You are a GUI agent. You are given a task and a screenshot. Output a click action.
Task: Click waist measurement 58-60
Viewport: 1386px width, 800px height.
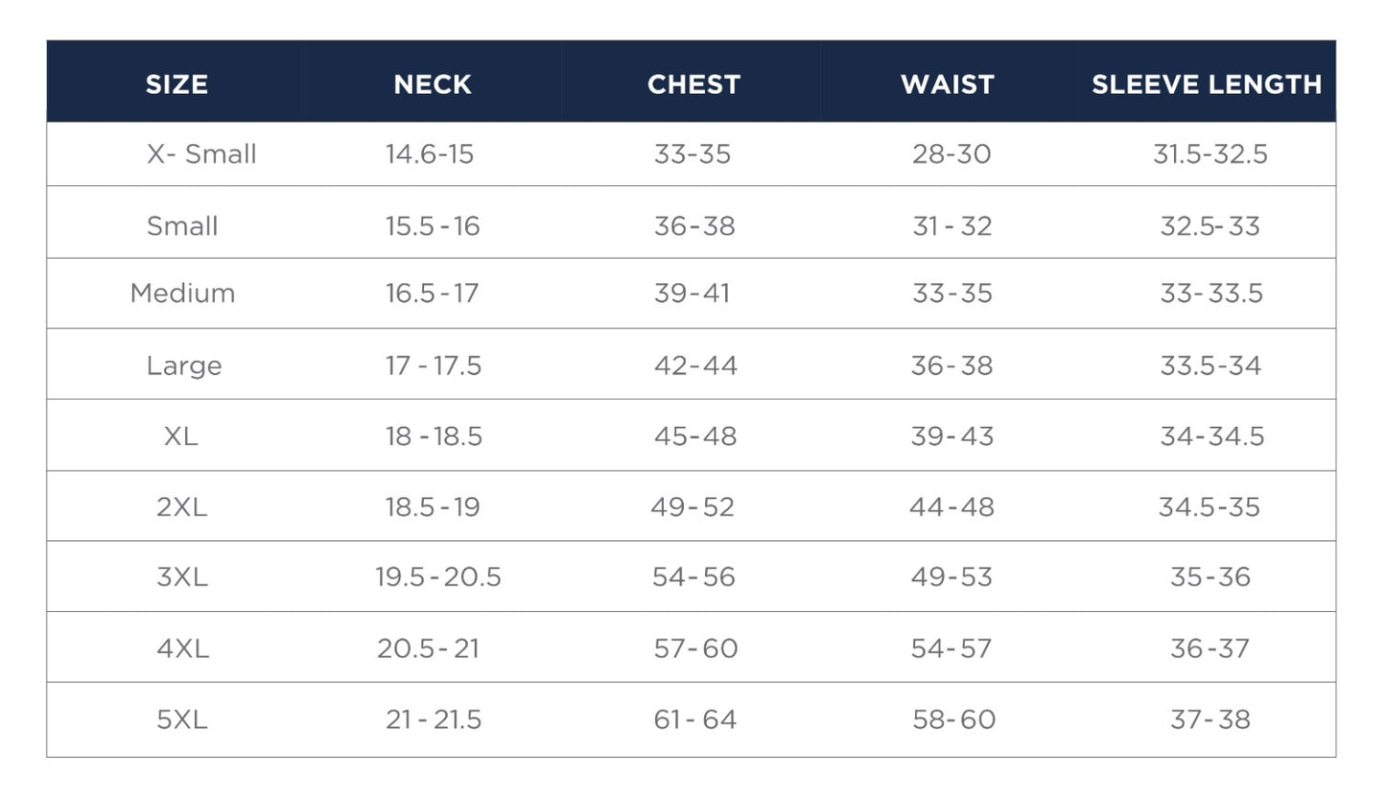point(954,720)
